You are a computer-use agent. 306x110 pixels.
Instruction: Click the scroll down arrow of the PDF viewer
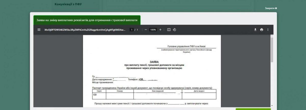[x=272, y=105]
